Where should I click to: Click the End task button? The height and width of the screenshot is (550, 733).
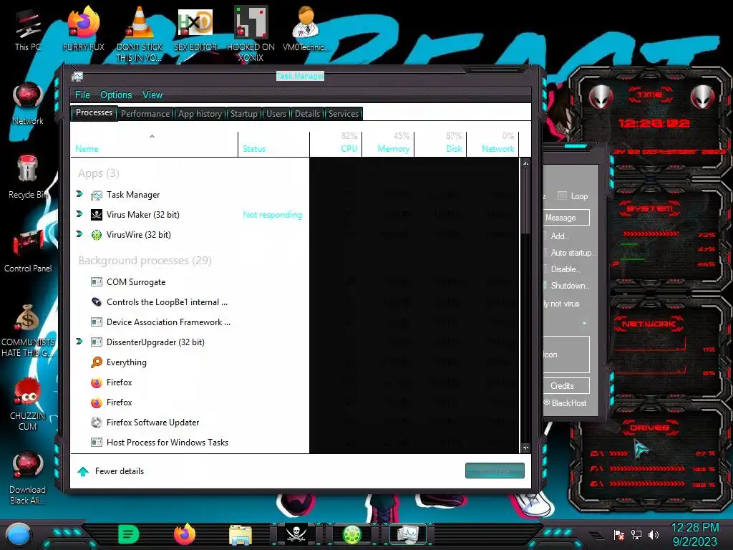click(x=495, y=471)
